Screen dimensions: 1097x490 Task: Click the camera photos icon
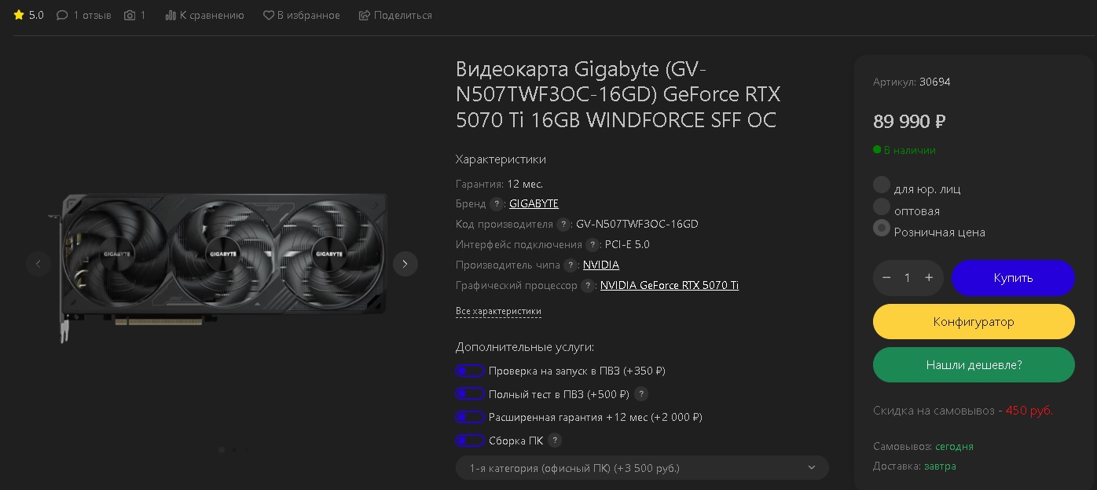130,15
